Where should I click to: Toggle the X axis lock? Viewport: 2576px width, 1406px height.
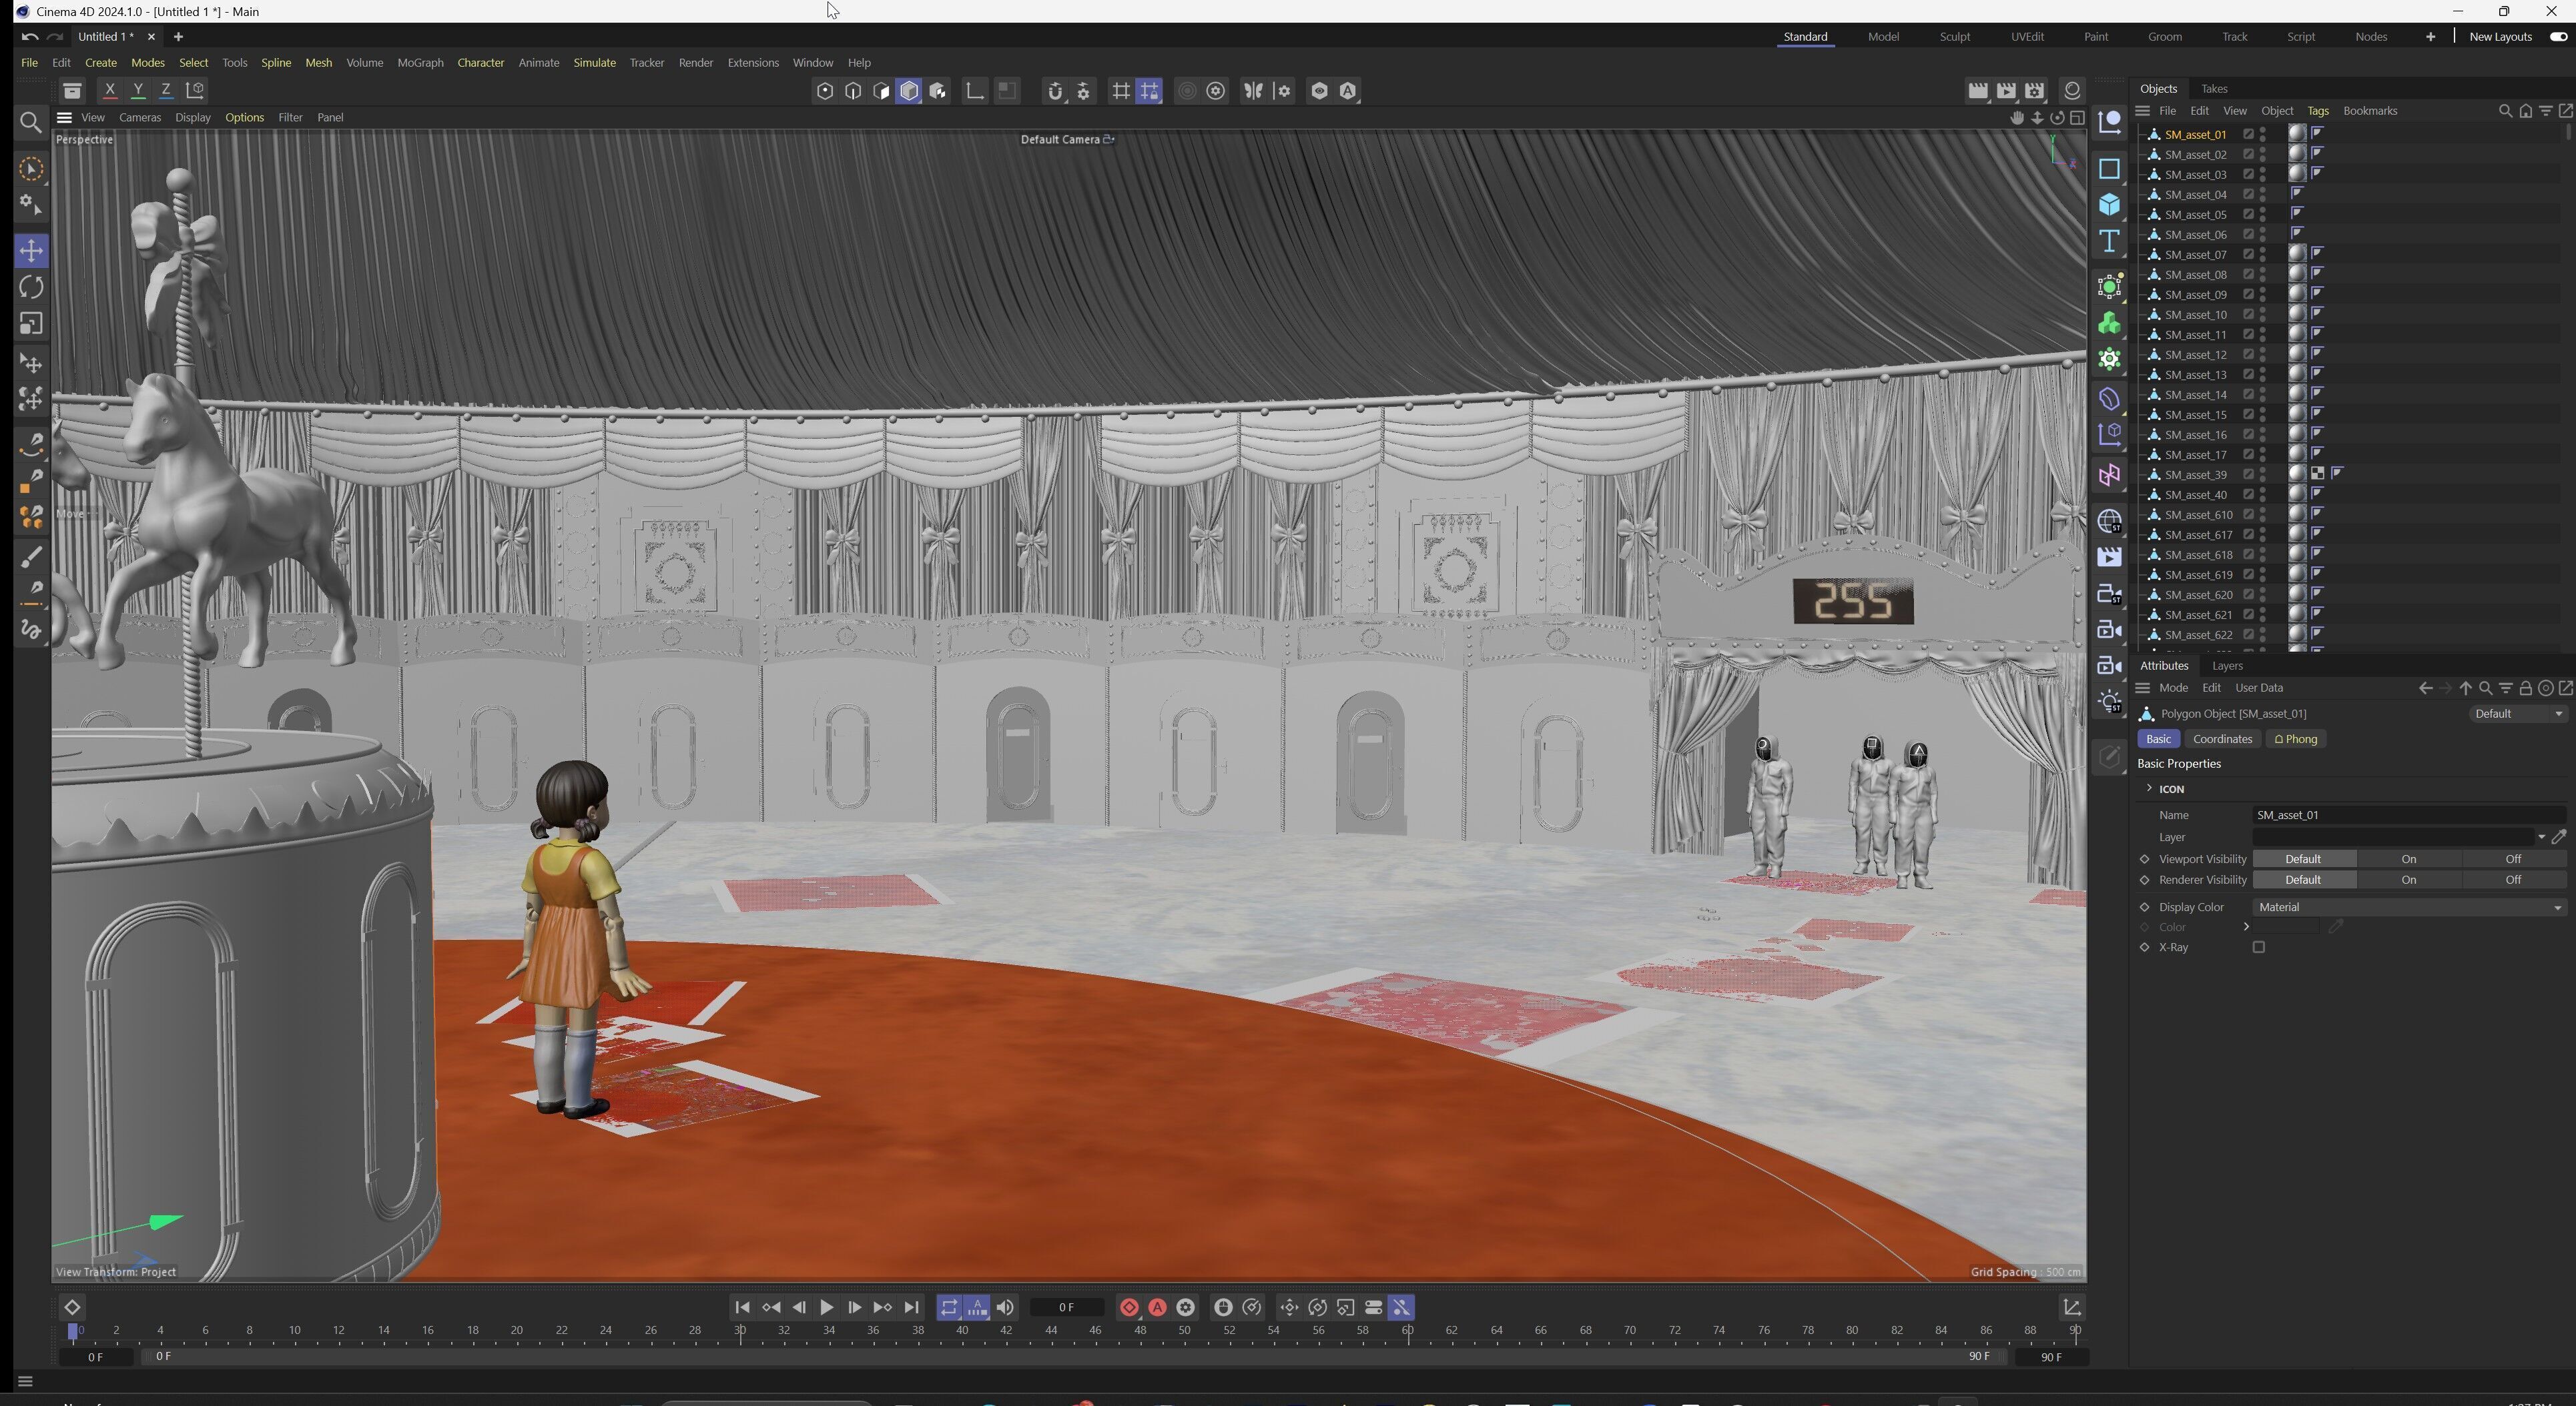tap(110, 91)
